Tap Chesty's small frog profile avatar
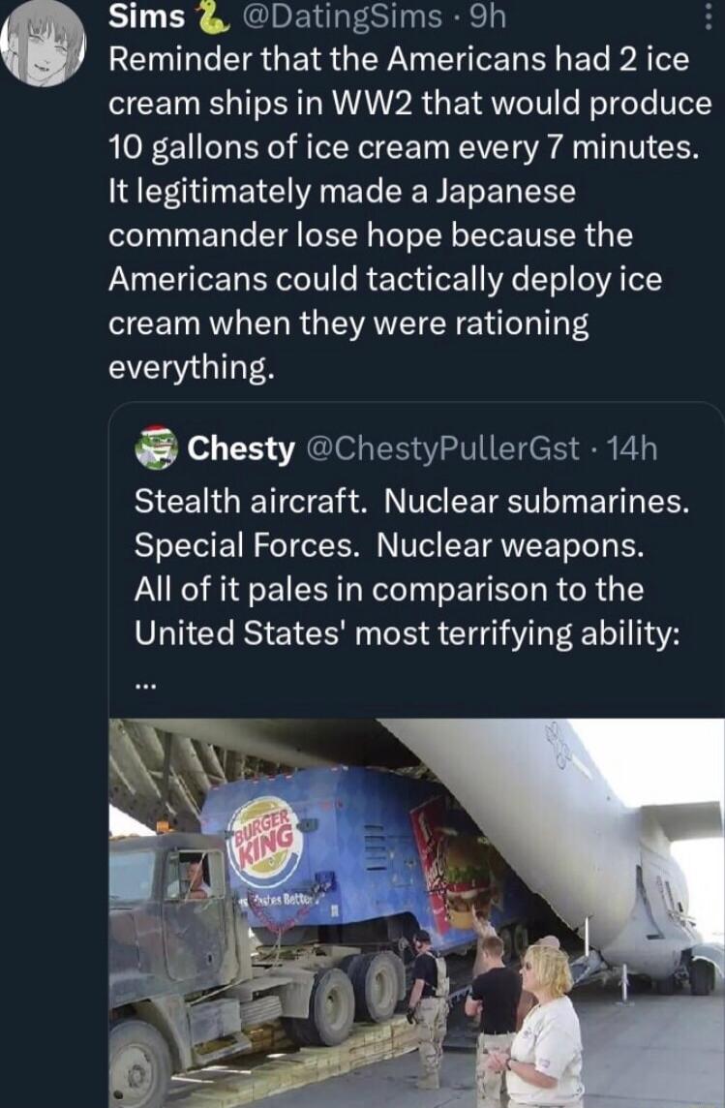Image resolution: width=725 pixels, height=1108 pixels. pyautogui.click(x=157, y=446)
